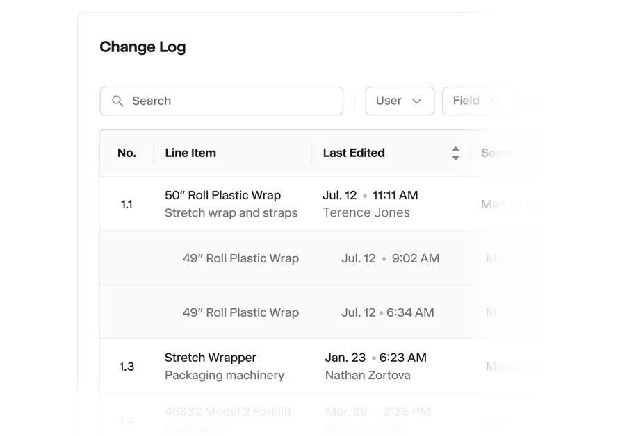620x436 pixels.
Task: Click the User dropdown chevron arrow
Action: coord(417,101)
